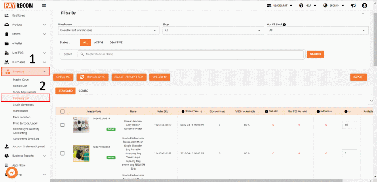This screenshot has height=182, width=377.
Task: Switch to the STANDARD tab
Action: (x=66, y=91)
